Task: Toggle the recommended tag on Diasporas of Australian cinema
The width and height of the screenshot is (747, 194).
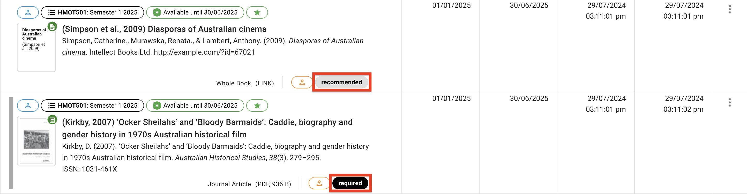Action: pyautogui.click(x=341, y=82)
